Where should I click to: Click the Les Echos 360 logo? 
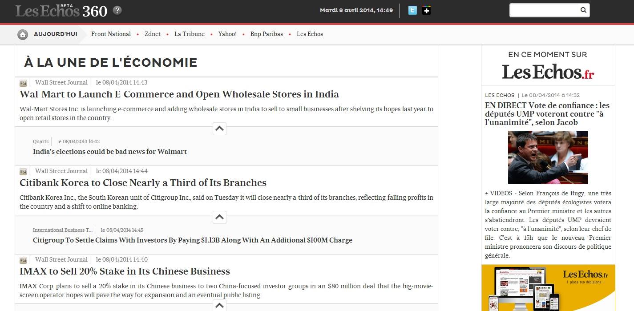point(61,11)
